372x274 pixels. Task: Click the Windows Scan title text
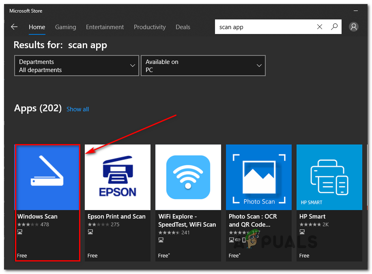[37, 217]
